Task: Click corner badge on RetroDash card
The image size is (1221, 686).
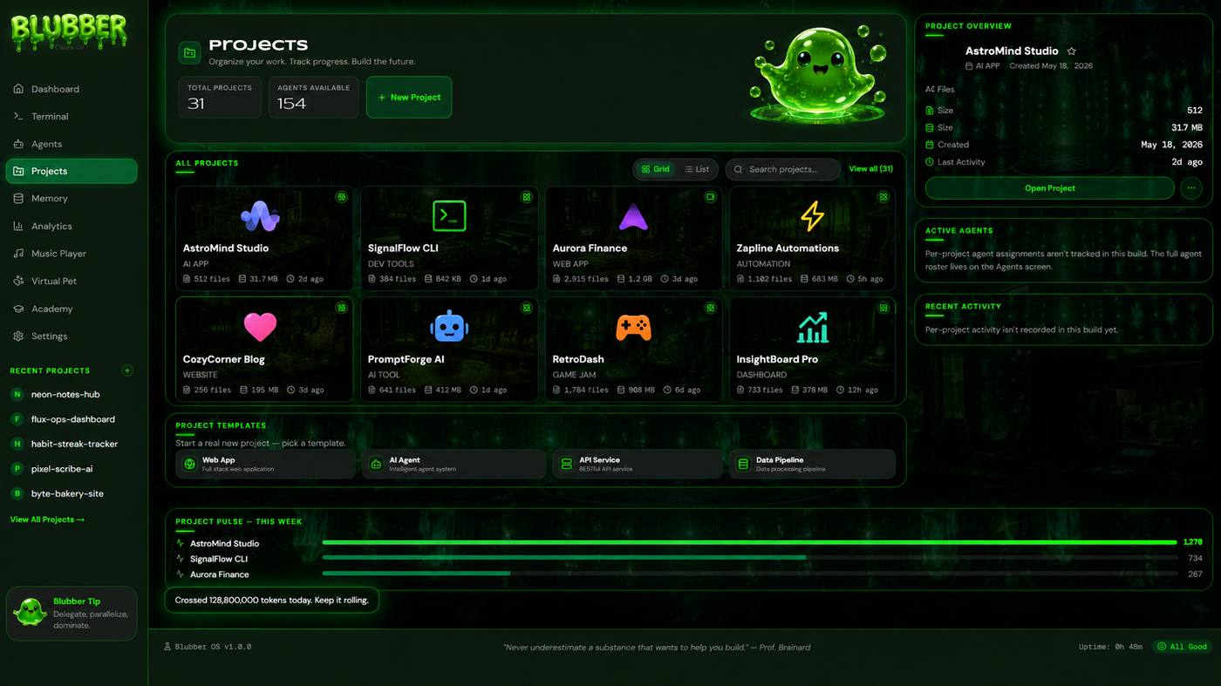Action: click(x=711, y=308)
